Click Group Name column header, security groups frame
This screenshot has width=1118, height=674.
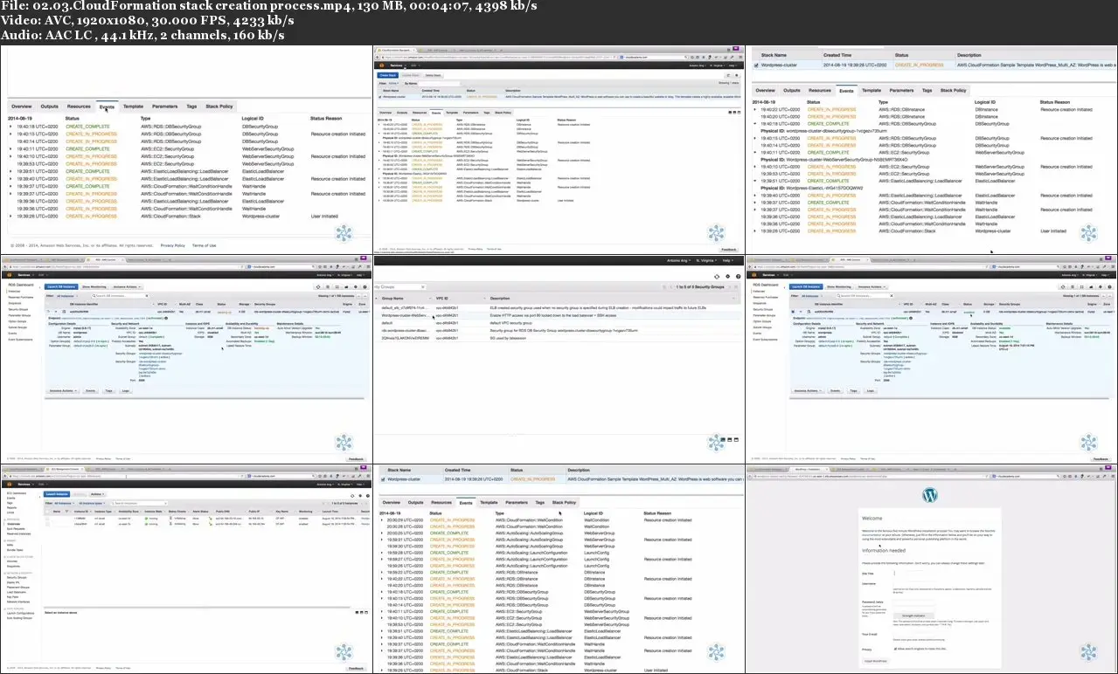click(392, 299)
